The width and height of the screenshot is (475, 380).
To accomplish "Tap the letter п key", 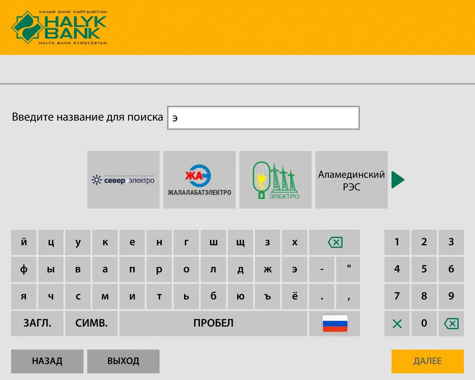I will coord(132,269).
